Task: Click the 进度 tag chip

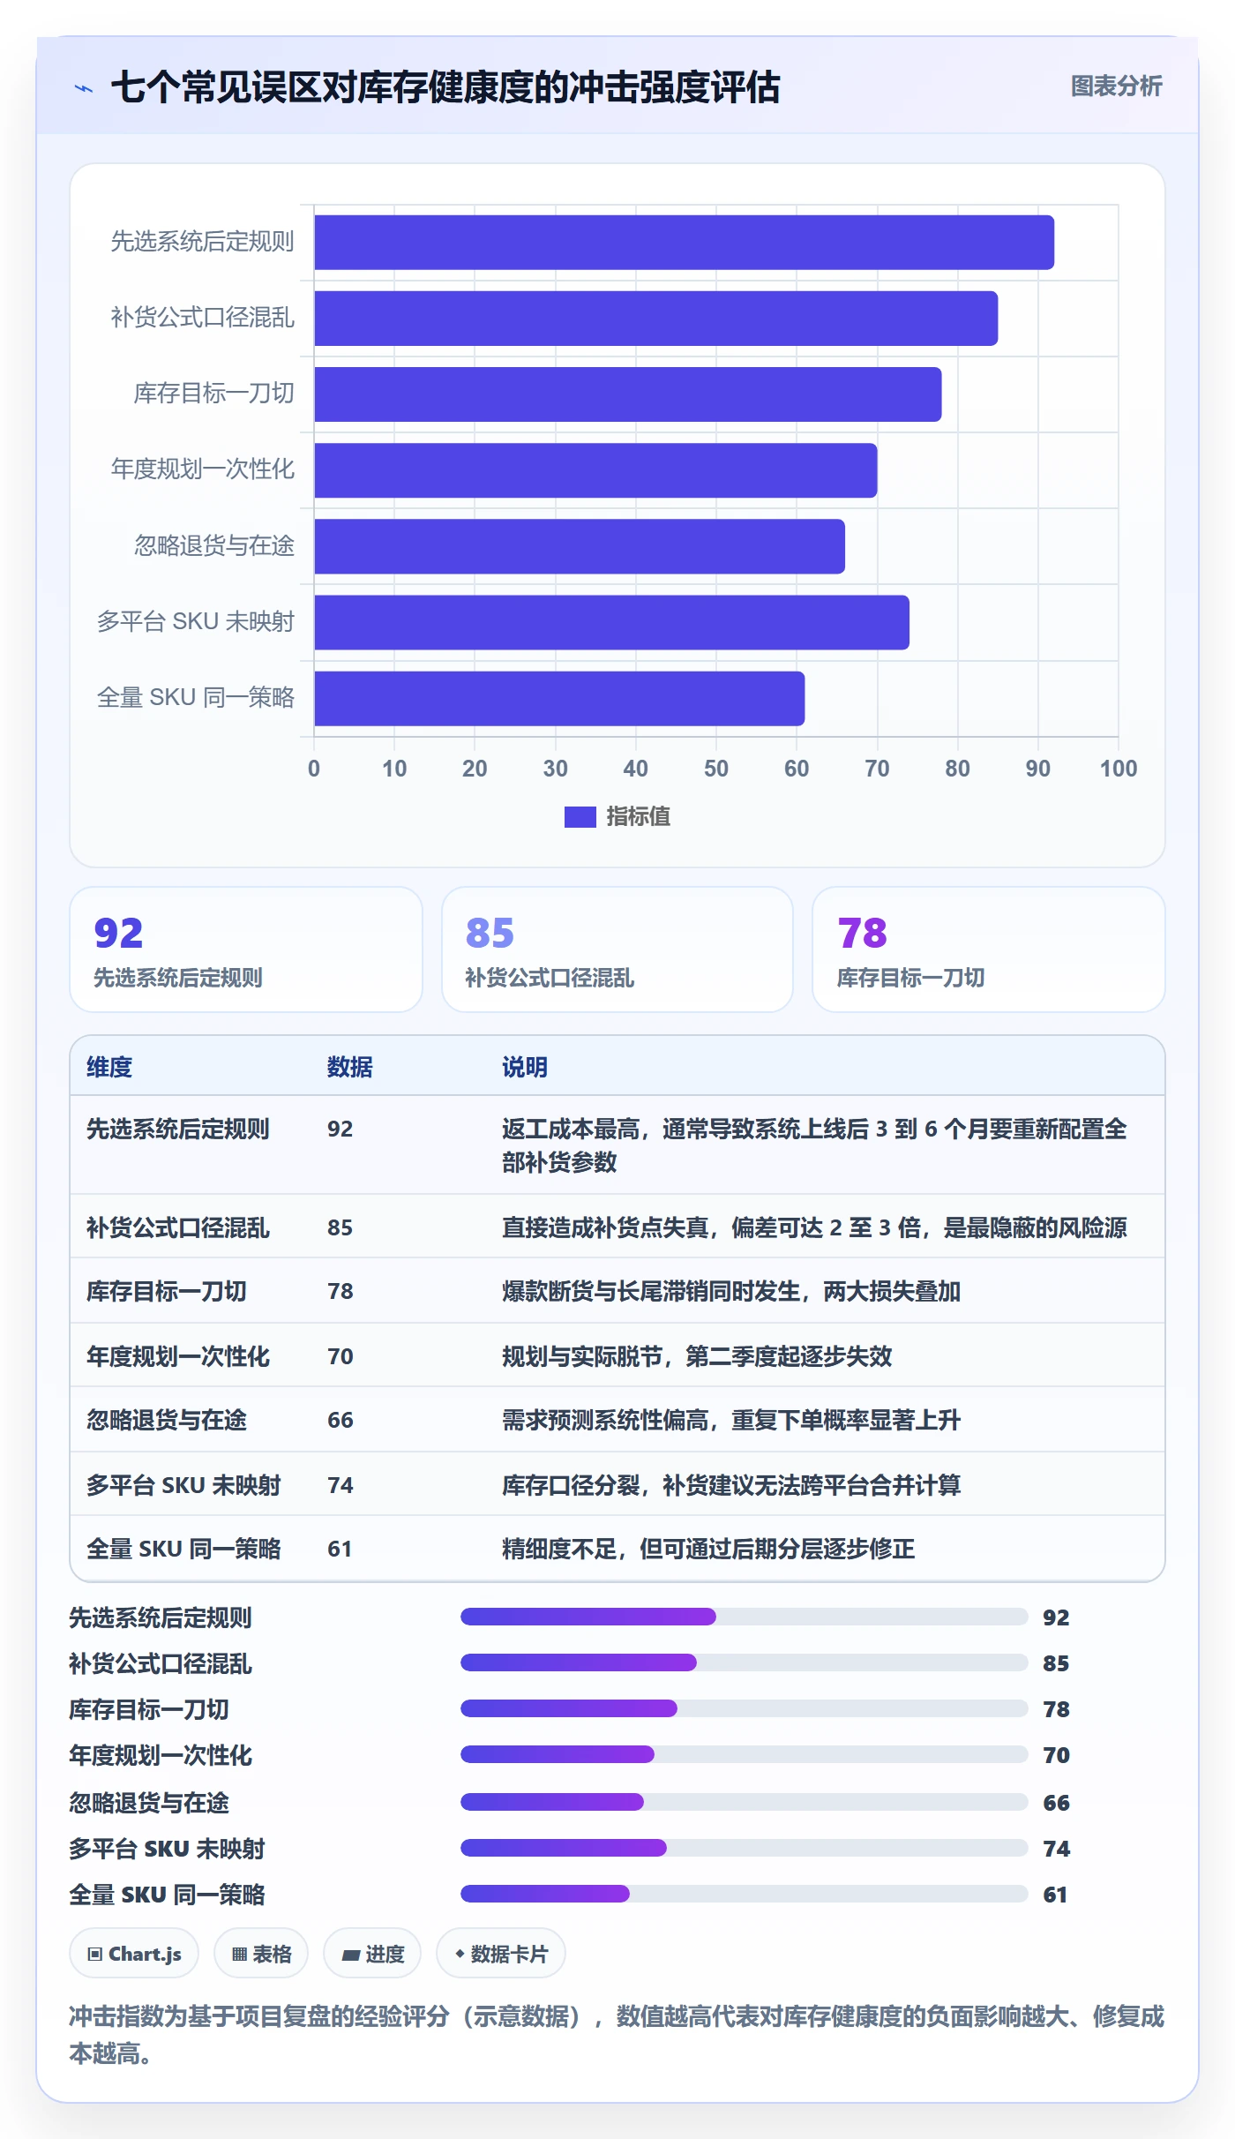Action: [372, 1954]
